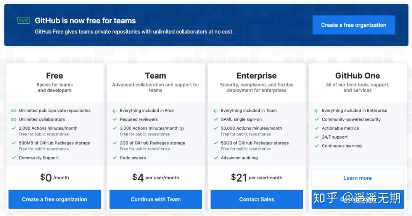The image size is (412, 216).
Task: Click the info icon beside 3,000 Actions minutes
Action: [x=182, y=129]
